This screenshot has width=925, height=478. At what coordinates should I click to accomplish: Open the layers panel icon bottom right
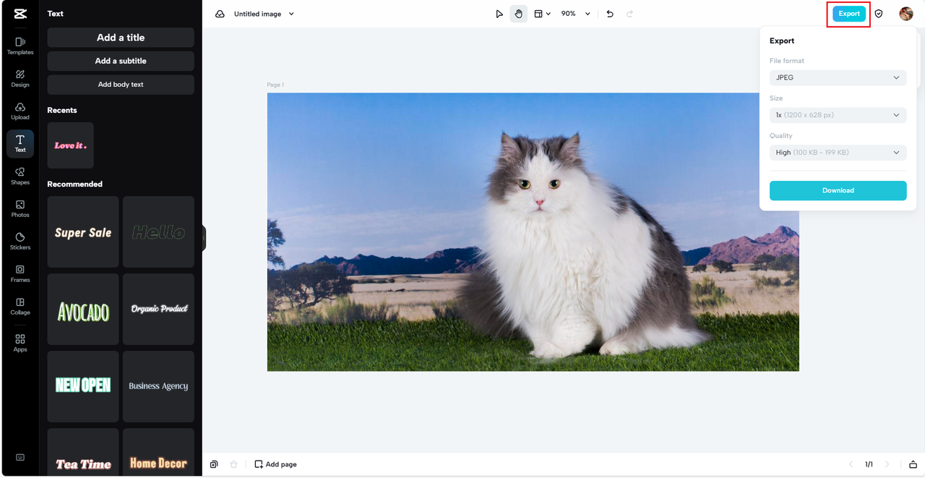point(913,464)
